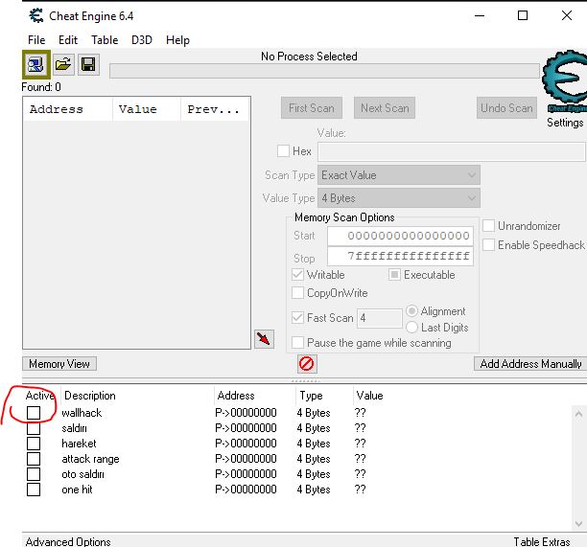Tick the Enable Speedhack checkbox
This screenshot has height=547, width=587.
pyautogui.click(x=488, y=245)
